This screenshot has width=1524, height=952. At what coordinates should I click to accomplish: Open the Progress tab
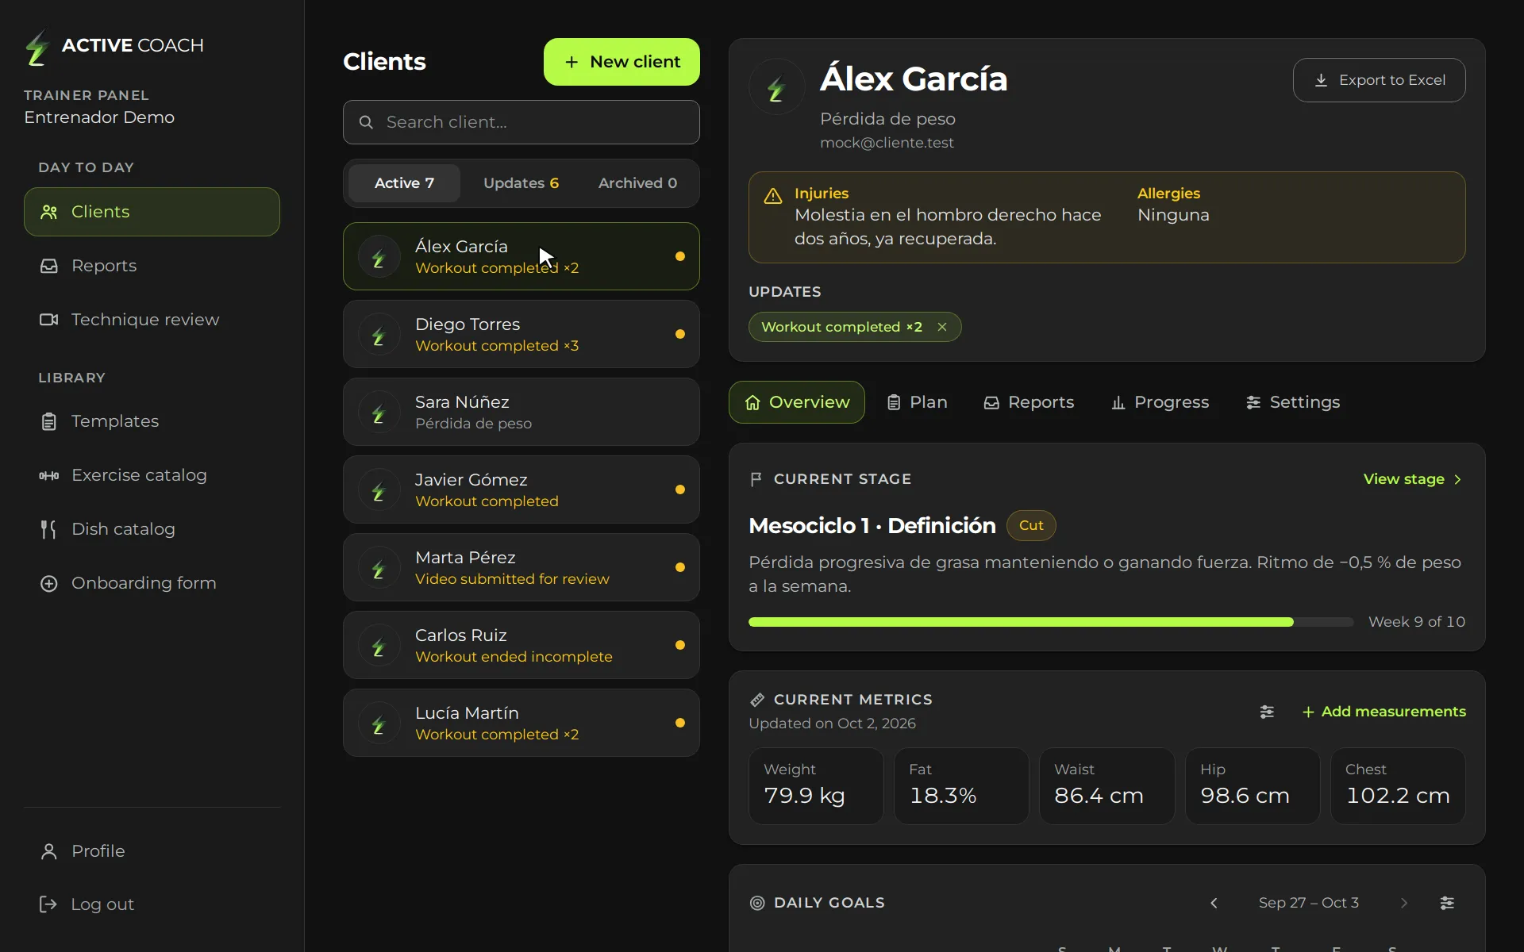pyautogui.click(x=1160, y=402)
